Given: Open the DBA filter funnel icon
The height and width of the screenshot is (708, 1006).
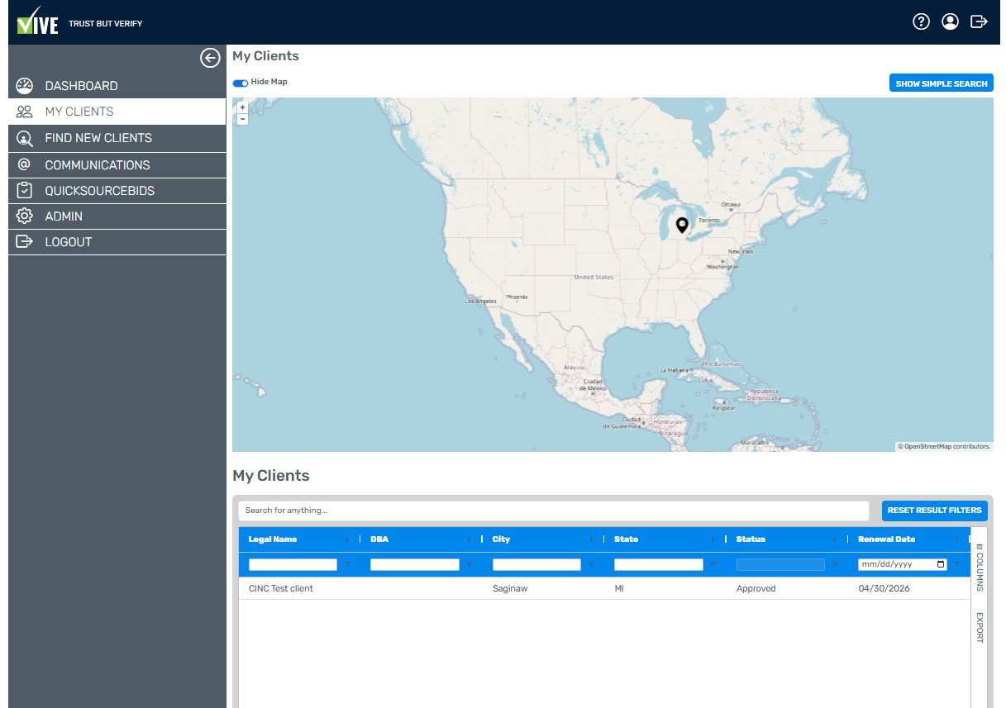Looking at the screenshot, I should (x=470, y=565).
